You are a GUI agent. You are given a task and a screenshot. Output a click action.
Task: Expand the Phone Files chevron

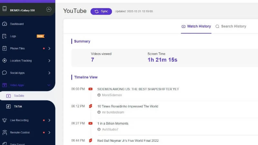49,49
